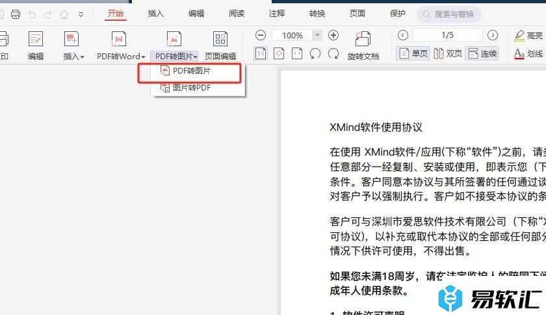Open the 保护 tab

coord(397,14)
